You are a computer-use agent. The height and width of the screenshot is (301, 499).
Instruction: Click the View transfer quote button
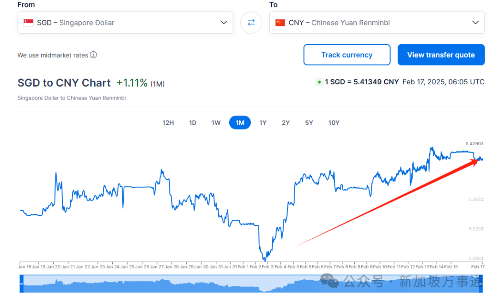coord(441,55)
